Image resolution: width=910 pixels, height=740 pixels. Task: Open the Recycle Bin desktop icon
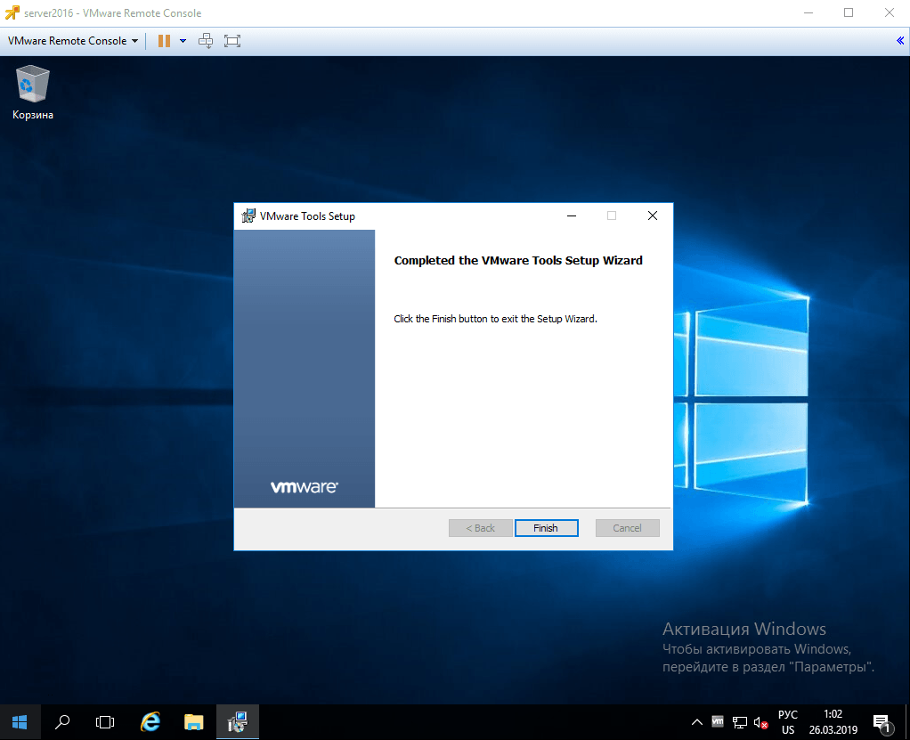tap(32, 93)
